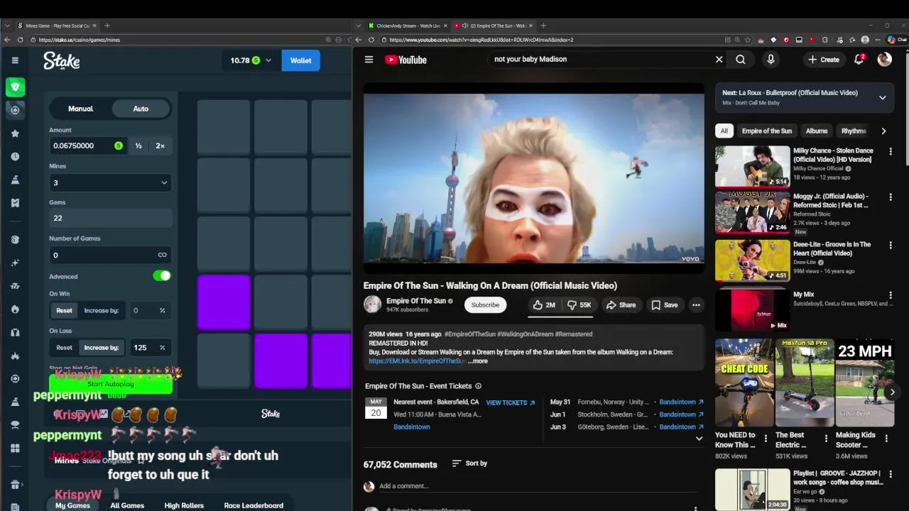This screenshot has height=511, width=909.
Task: Open the Stake Wallet
Action: pos(300,60)
